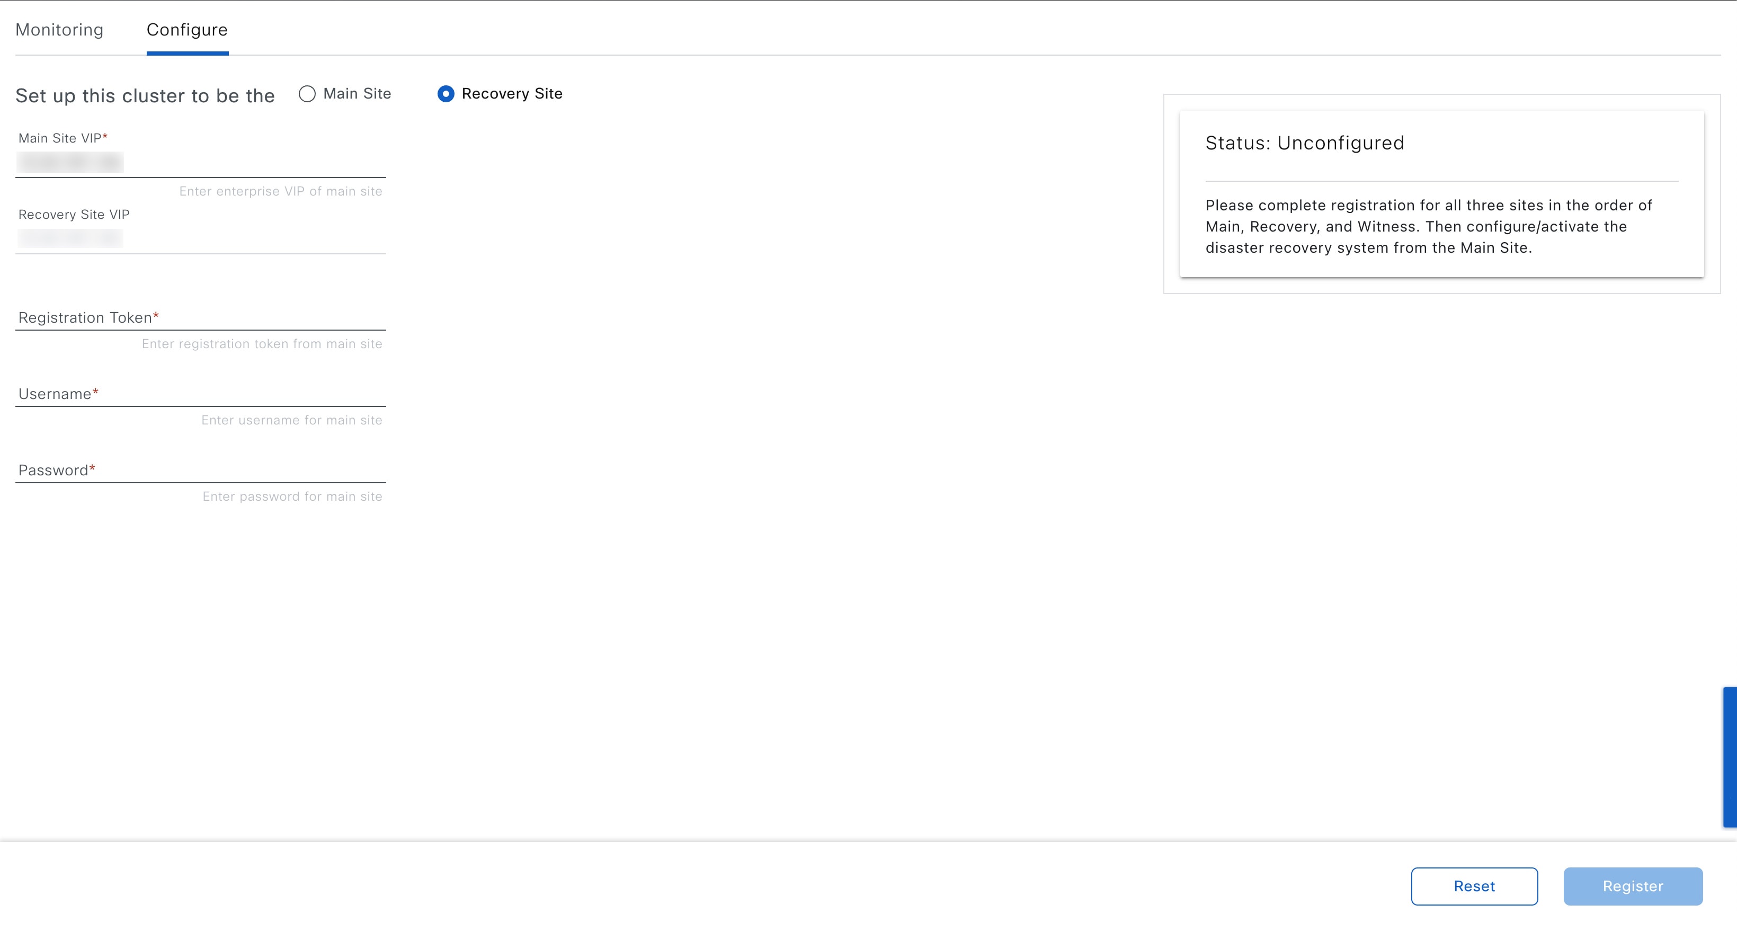Image resolution: width=1737 pixels, height=931 pixels.
Task: Click the Status: Unconfigured heading
Action: coord(1304,143)
